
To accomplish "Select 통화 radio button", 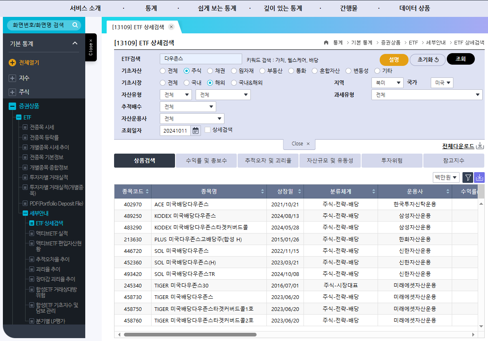I will click(x=291, y=71).
